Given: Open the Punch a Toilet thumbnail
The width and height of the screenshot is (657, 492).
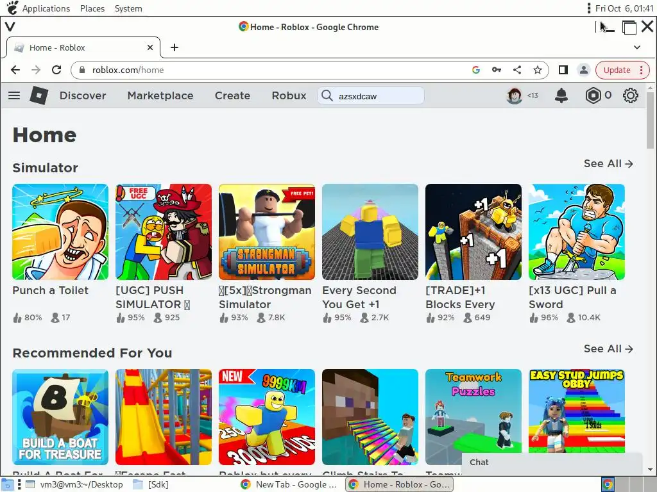Looking at the screenshot, I should (x=60, y=232).
